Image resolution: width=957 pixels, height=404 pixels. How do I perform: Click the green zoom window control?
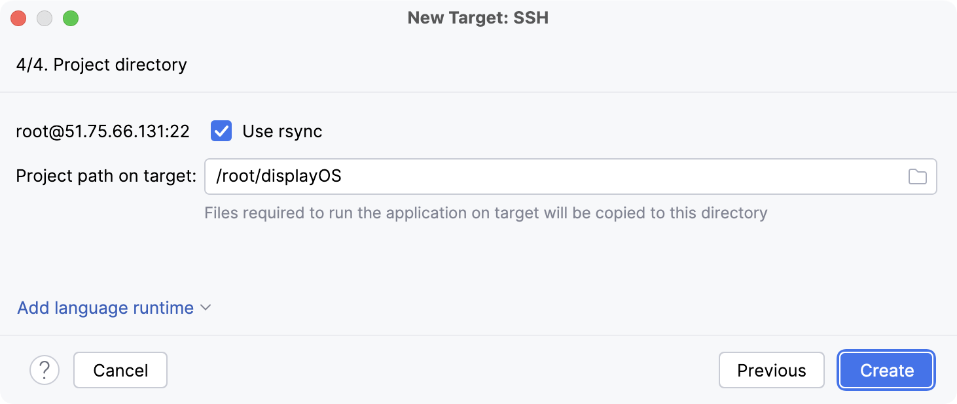click(71, 18)
